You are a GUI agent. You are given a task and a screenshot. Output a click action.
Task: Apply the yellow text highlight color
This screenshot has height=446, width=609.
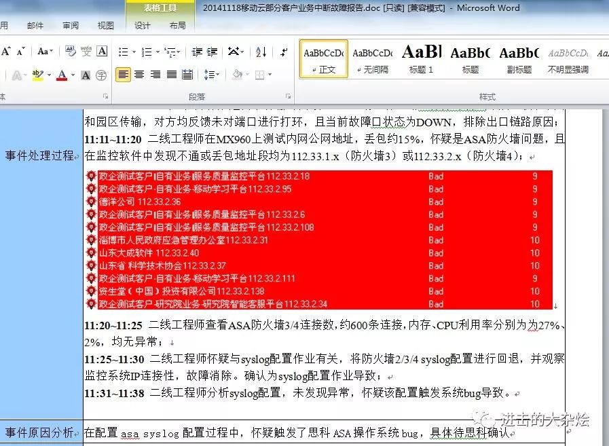point(37,75)
